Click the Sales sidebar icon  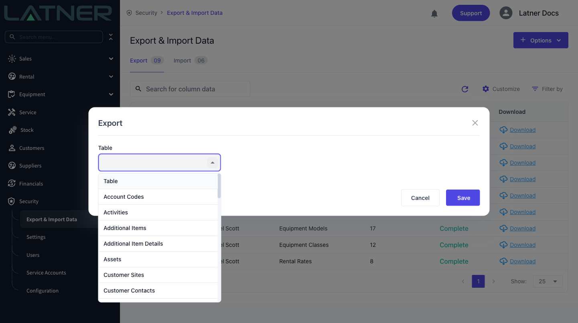tap(12, 59)
